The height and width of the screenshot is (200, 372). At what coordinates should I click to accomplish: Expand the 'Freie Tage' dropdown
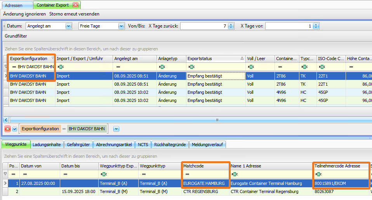click(x=121, y=26)
